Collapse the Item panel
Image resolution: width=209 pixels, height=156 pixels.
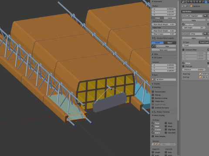pos(153,75)
